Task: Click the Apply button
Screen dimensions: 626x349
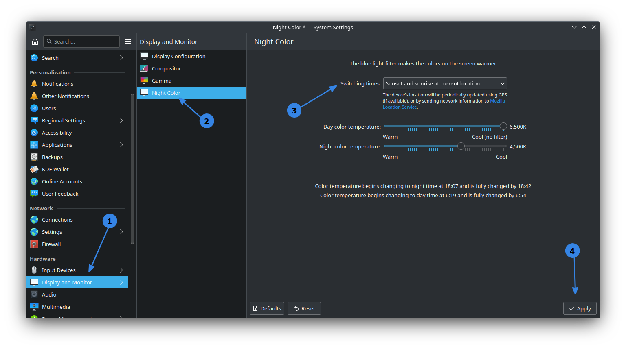Action: click(x=580, y=308)
